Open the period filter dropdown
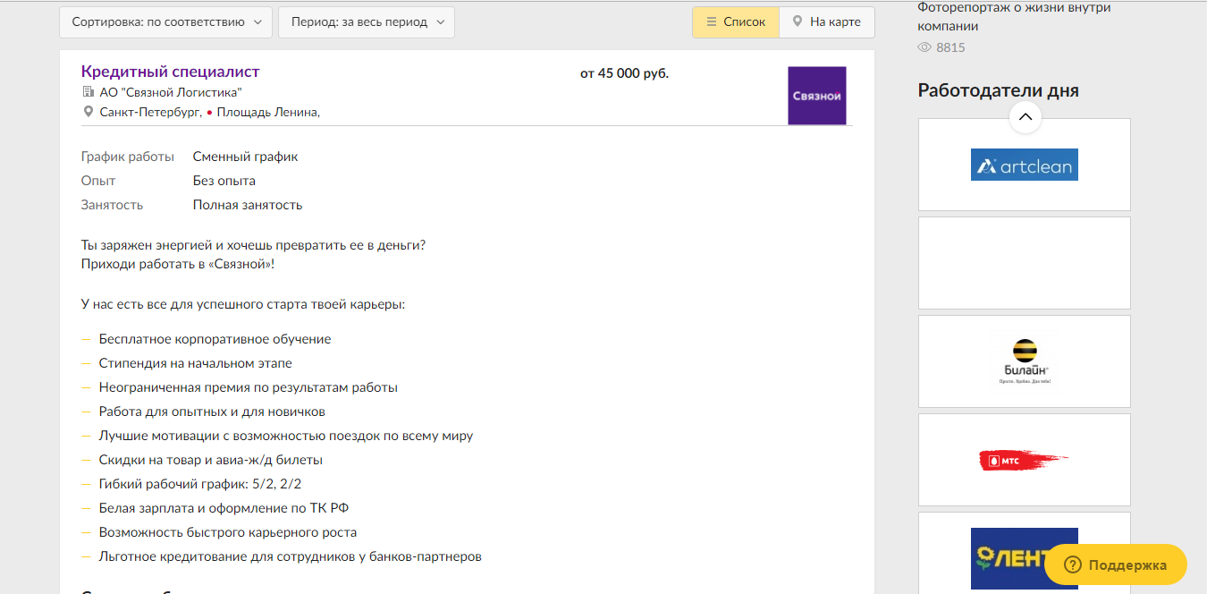The image size is (1207, 594). (x=367, y=22)
